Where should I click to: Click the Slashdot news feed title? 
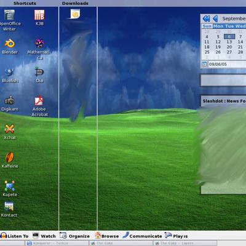click(x=224, y=101)
